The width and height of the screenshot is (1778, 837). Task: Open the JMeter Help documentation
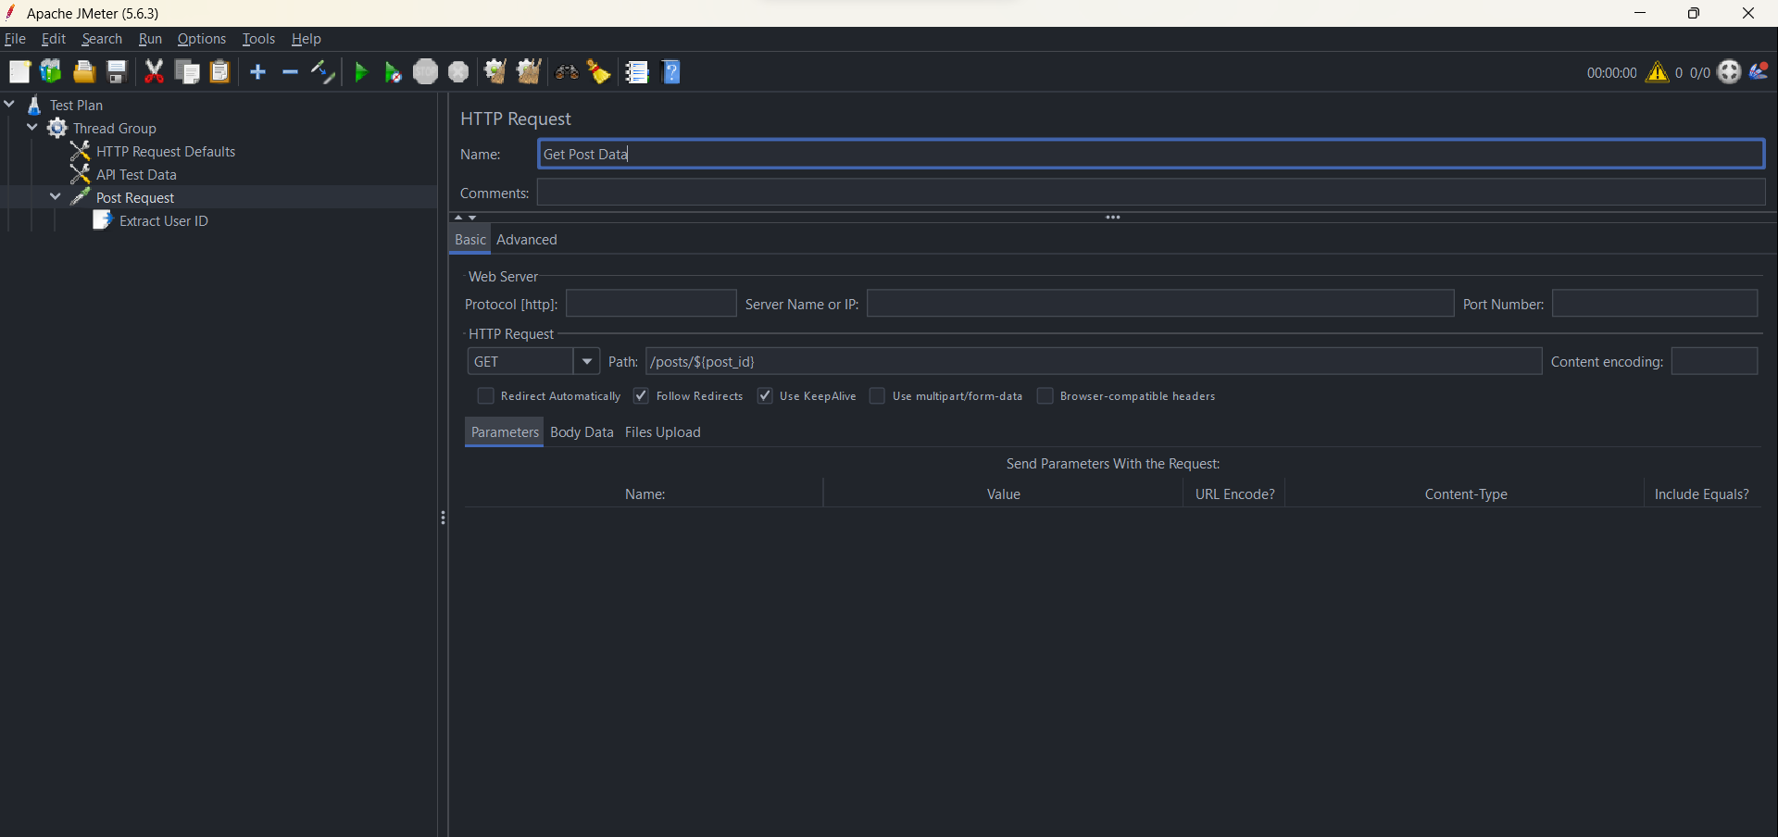pyautogui.click(x=670, y=71)
